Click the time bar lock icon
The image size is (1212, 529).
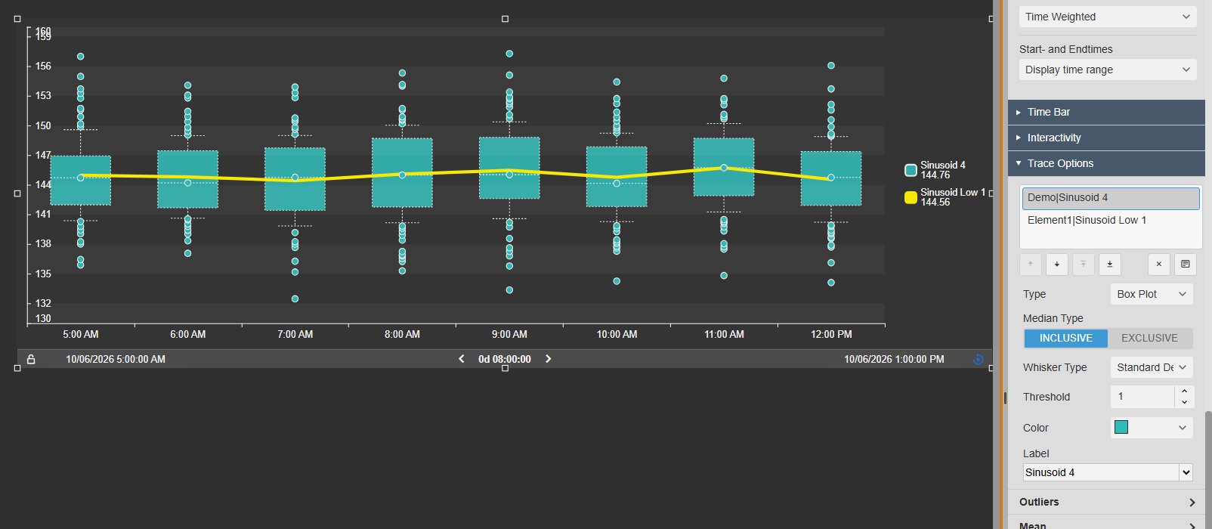coord(31,359)
